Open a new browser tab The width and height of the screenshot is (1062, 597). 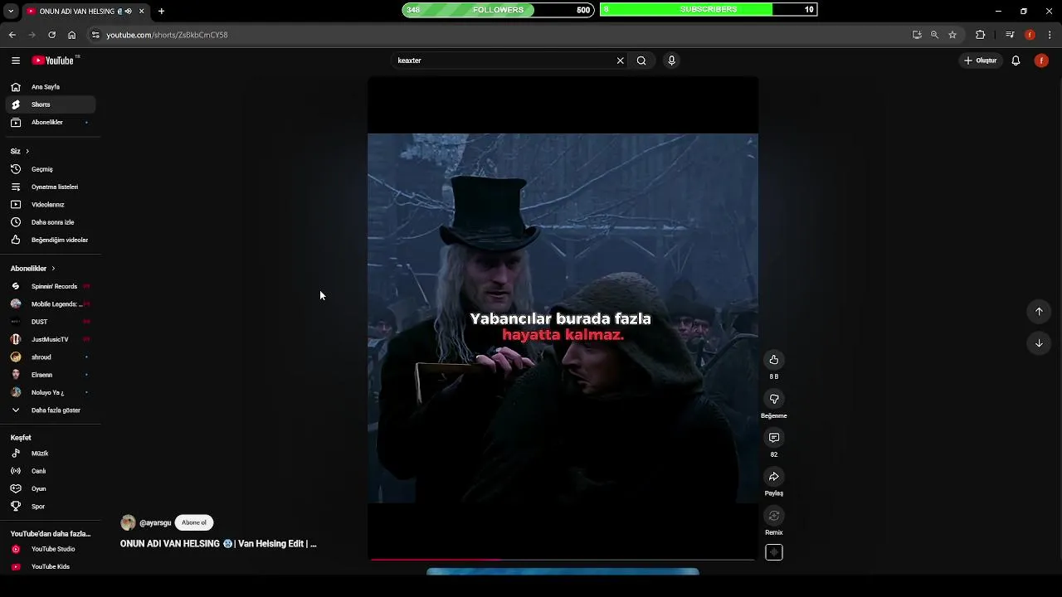click(x=161, y=11)
